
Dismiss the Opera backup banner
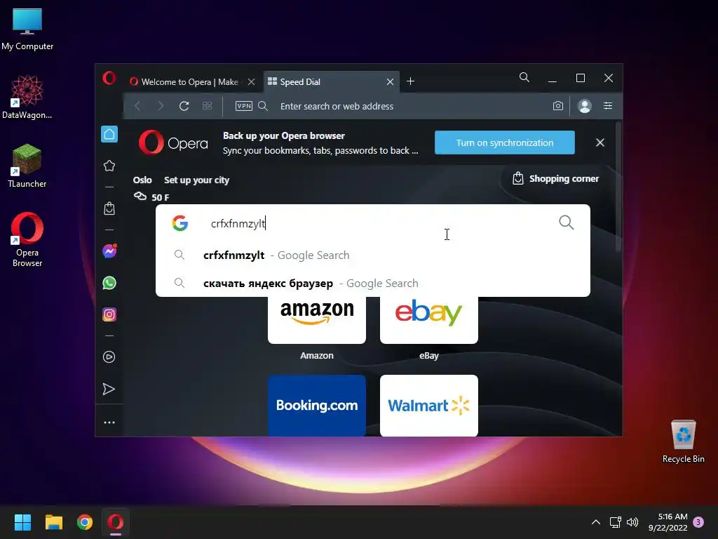coord(600,142)
